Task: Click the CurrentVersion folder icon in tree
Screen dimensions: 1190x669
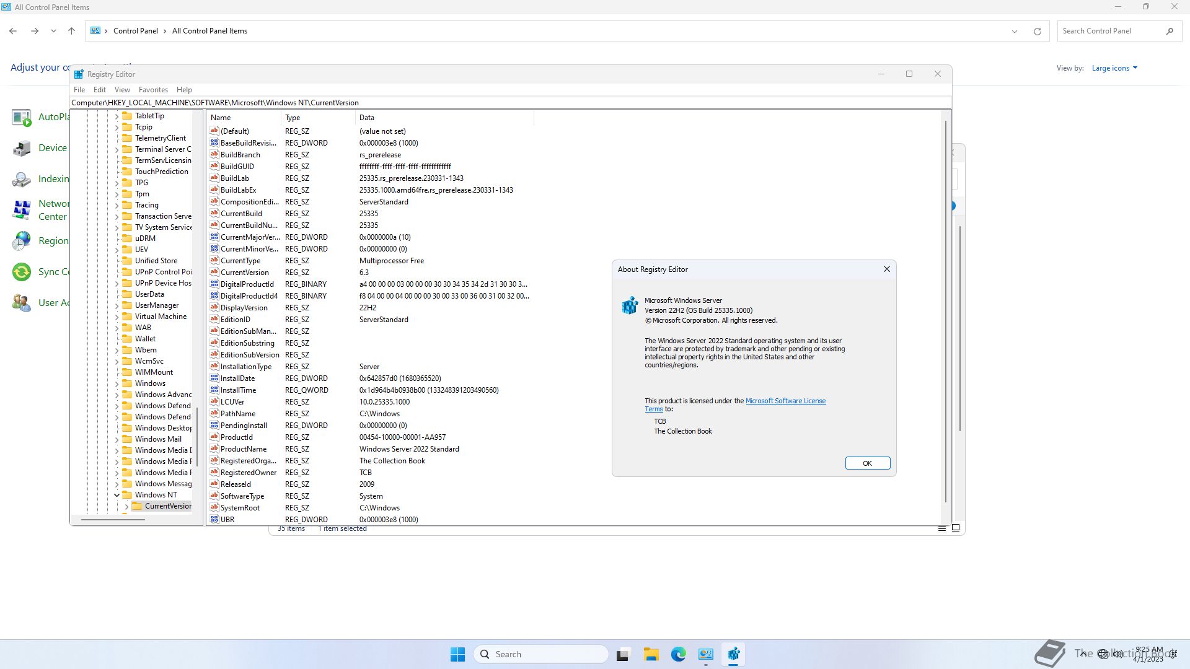Action: pos(137,506)
